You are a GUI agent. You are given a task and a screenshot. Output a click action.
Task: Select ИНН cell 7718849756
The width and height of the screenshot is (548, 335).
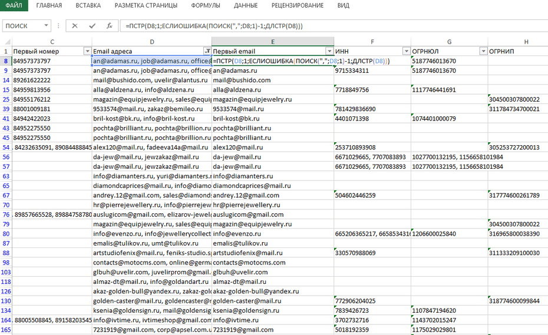click(372, 90)
